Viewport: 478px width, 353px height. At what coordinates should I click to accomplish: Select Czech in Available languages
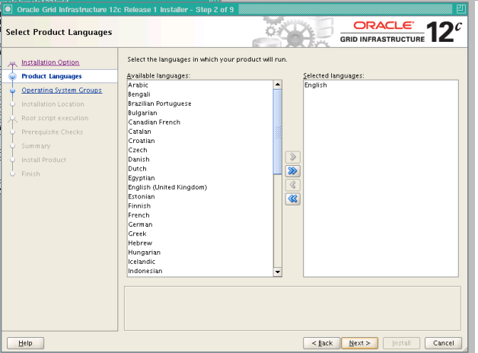[200, 150]
